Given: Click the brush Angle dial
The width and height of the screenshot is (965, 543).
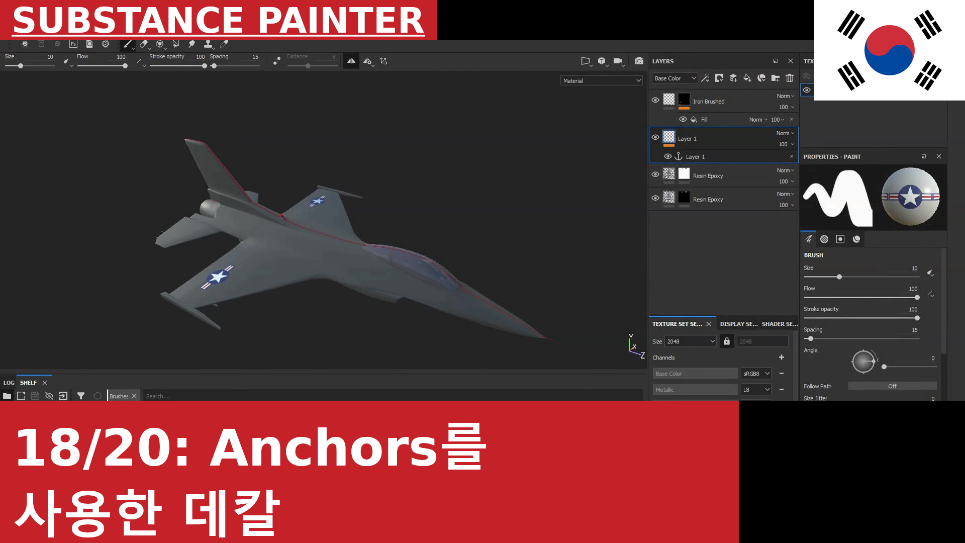Looking at the screenshot, I should click(x=863, y=361).
